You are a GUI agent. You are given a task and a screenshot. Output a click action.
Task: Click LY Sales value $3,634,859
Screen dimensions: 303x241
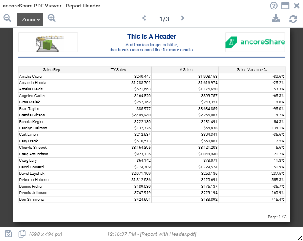pyautogui.click(x=208, y=109)
